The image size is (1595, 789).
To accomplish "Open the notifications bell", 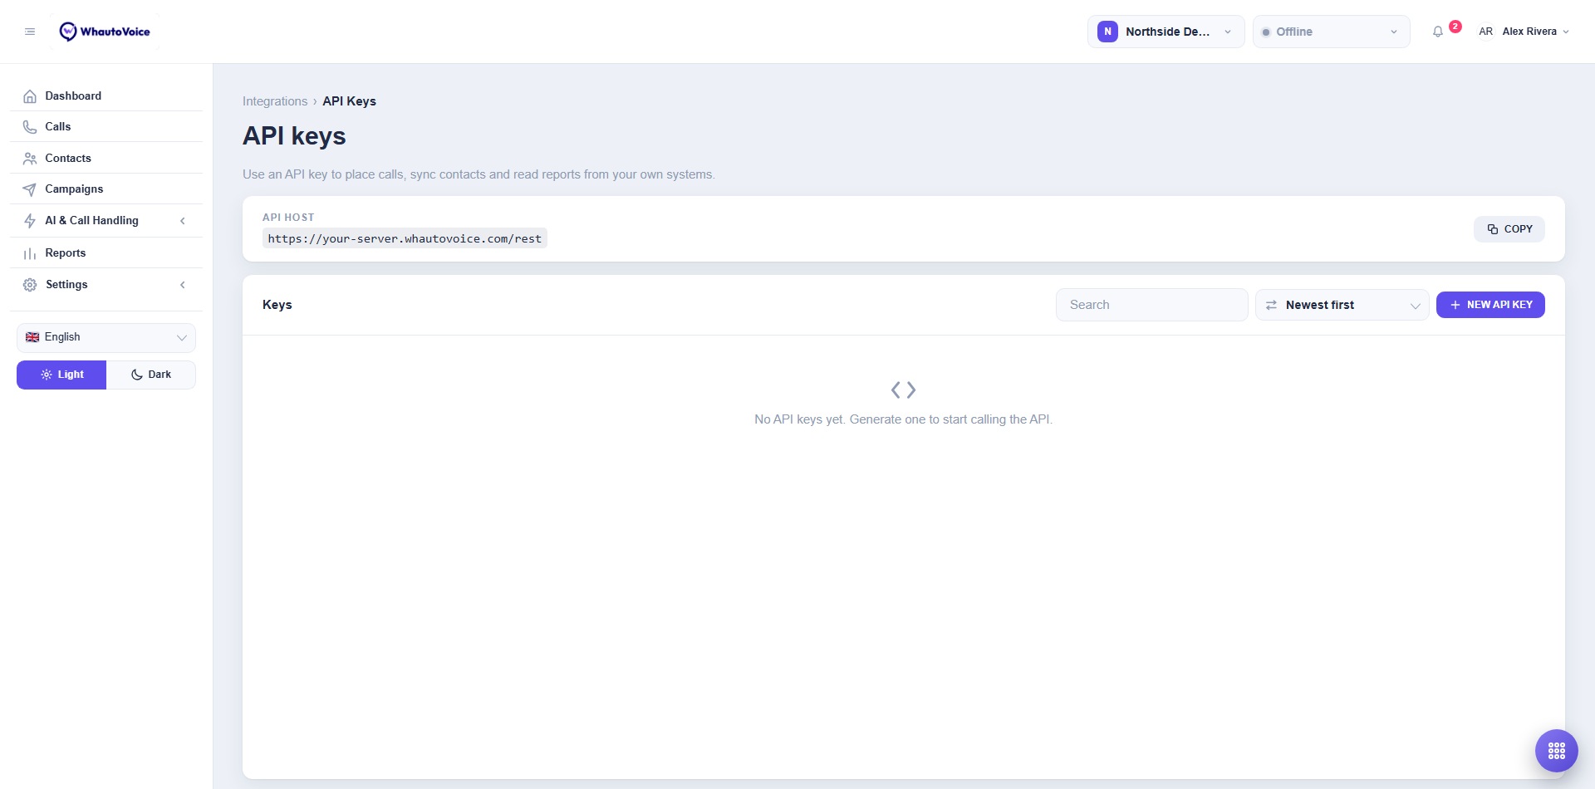I will (1438, 32).
